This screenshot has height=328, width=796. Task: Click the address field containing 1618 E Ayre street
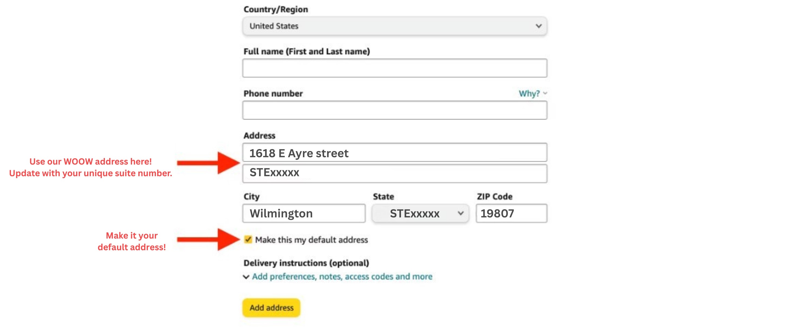point(394,153)
